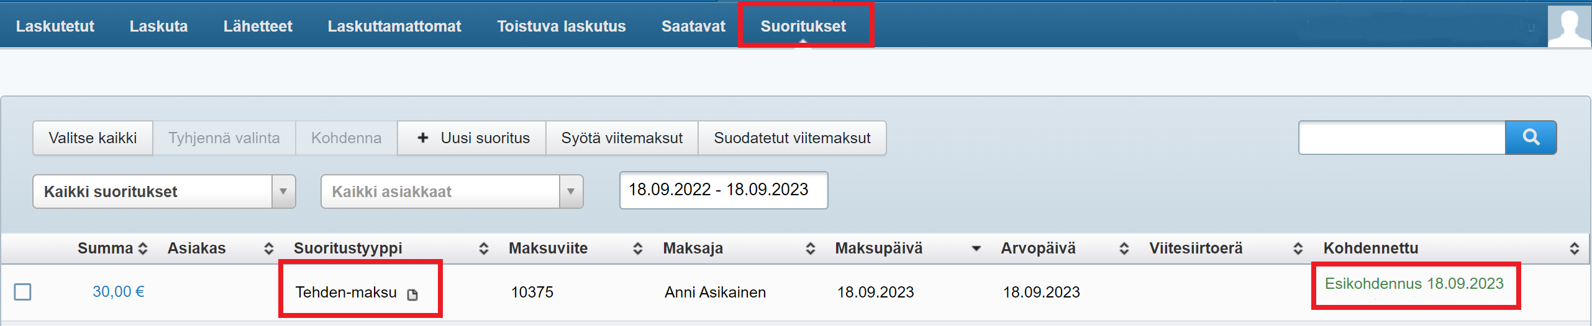Switch to the Suoritukset tab
This screenshot has height=326, width=1592.
point(803,26)
